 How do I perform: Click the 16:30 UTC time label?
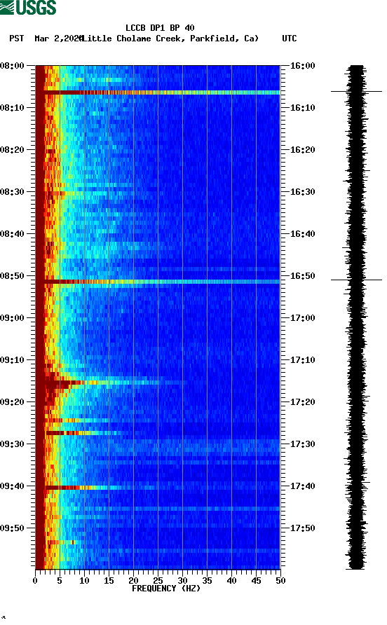(302, 192)
